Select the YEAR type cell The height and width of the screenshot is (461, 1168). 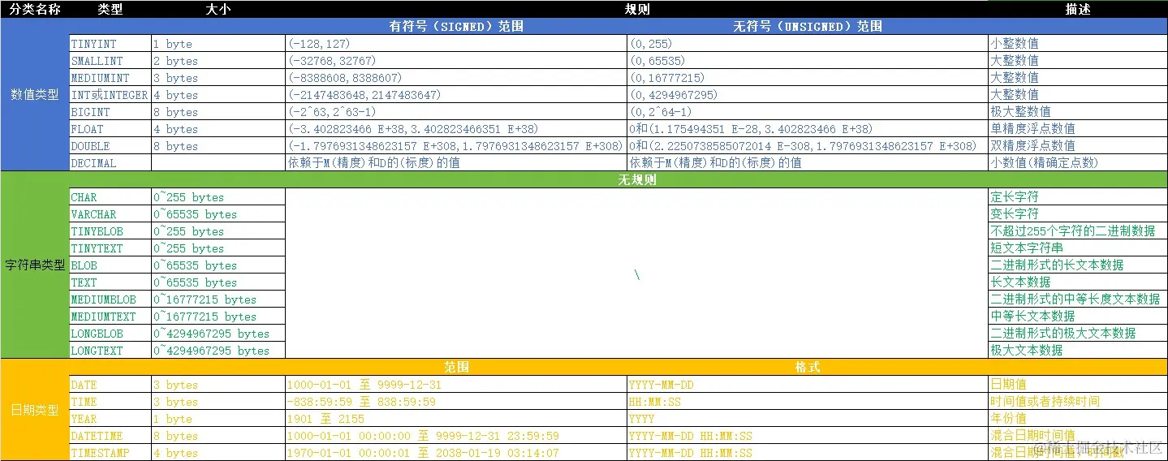(x=110, y=418)
